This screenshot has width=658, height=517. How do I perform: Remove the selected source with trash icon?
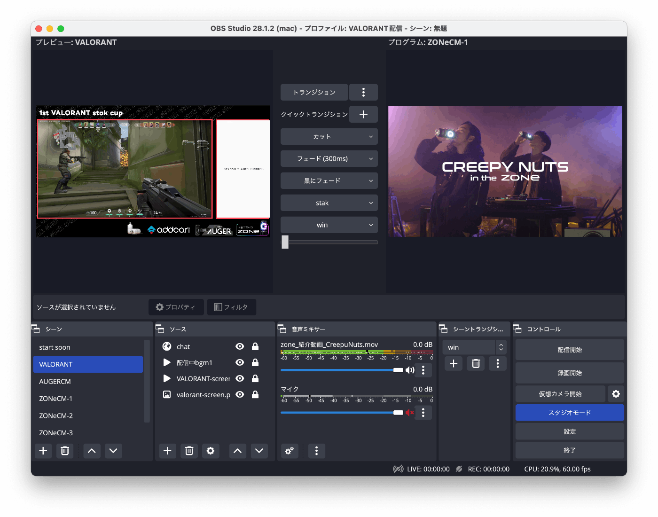(189, 451)
